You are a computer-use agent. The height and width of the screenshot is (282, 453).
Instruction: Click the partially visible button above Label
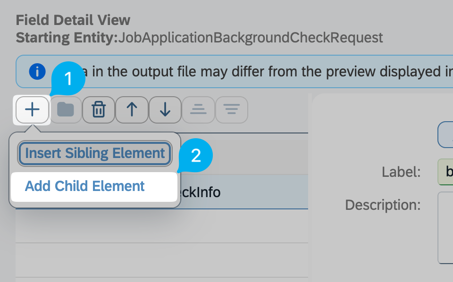[445, 134]
